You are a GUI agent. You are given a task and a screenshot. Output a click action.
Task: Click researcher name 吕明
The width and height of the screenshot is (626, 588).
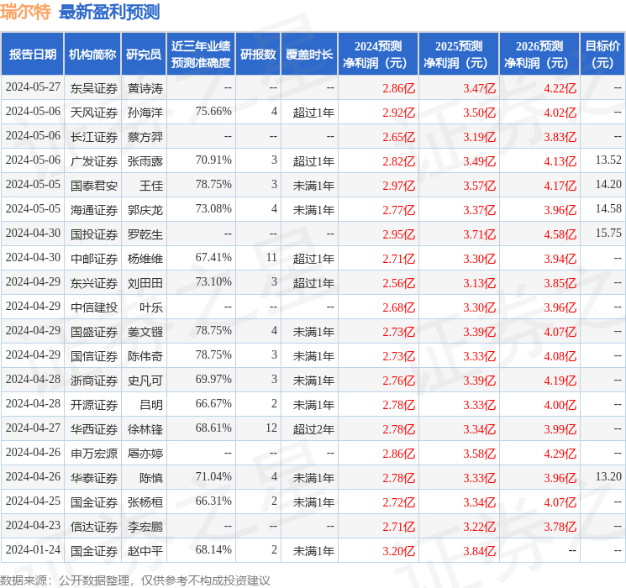(151, 405)
